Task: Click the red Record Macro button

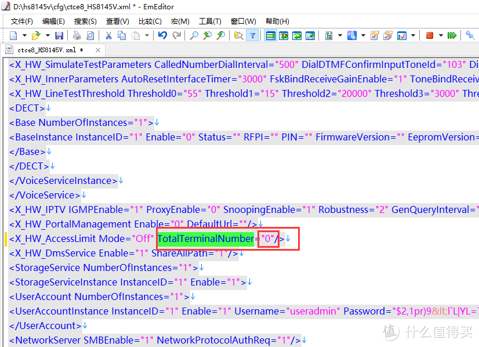Action: point(430,35)
